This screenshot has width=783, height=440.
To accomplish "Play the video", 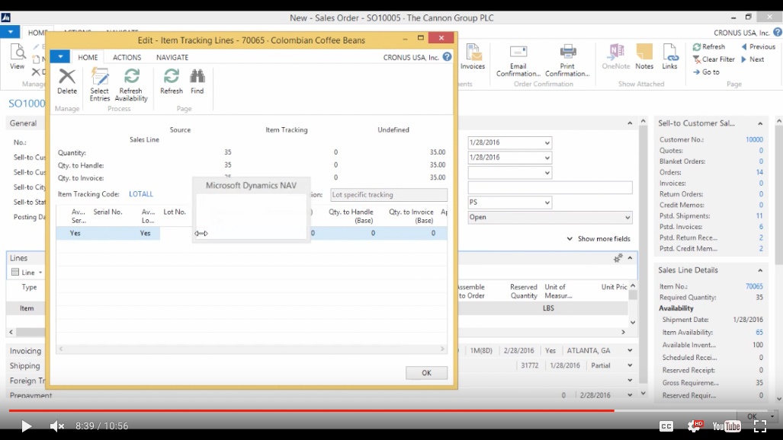I will coord(26,426).
